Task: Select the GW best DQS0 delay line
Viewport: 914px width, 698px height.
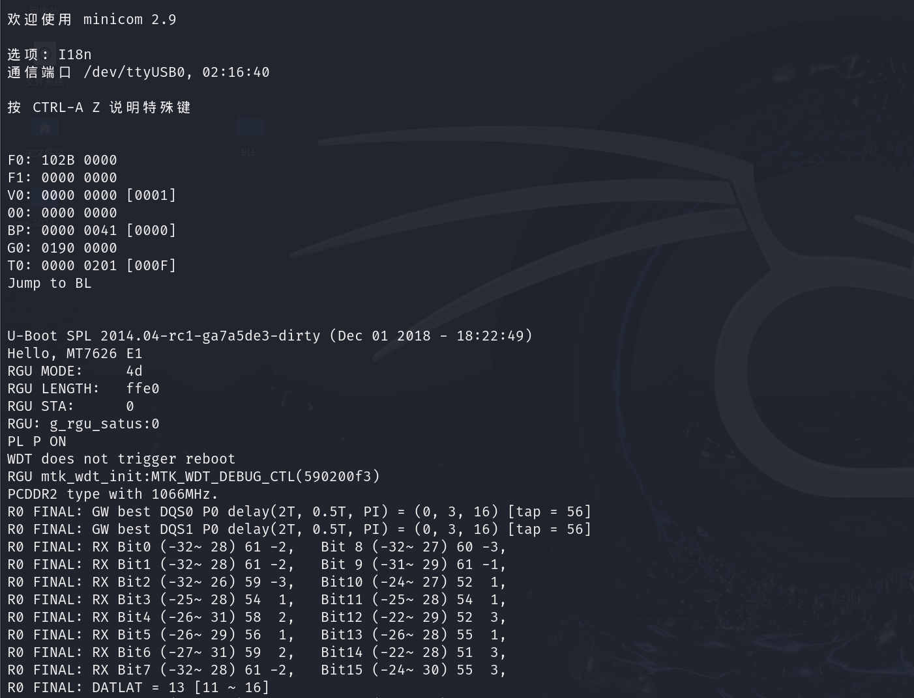Action: coord(299,512)
